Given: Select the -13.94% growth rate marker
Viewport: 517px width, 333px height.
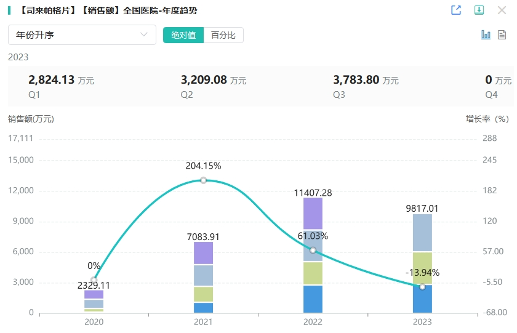Looking at the screenshot, I should 422,287.
